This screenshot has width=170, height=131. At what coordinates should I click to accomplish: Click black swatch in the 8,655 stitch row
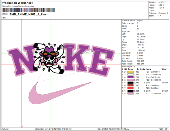130,91
